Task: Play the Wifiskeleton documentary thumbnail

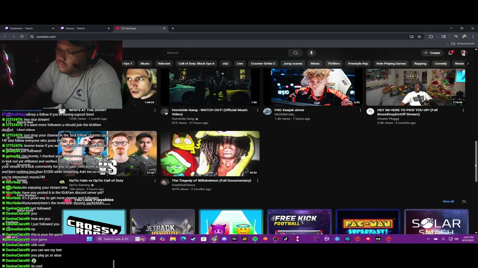Action: (x=210, y=153)
